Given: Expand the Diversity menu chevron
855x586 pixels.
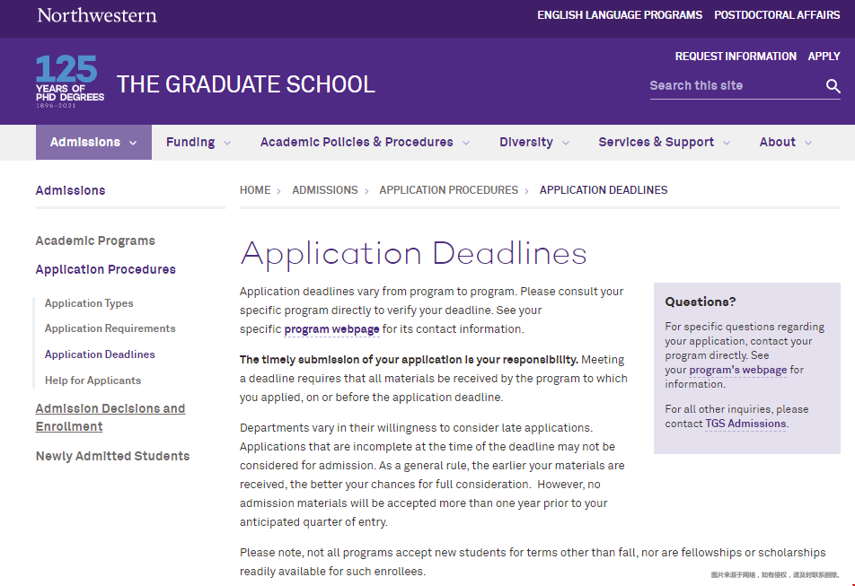Looking at the screenshot, I should coord(566,143).
